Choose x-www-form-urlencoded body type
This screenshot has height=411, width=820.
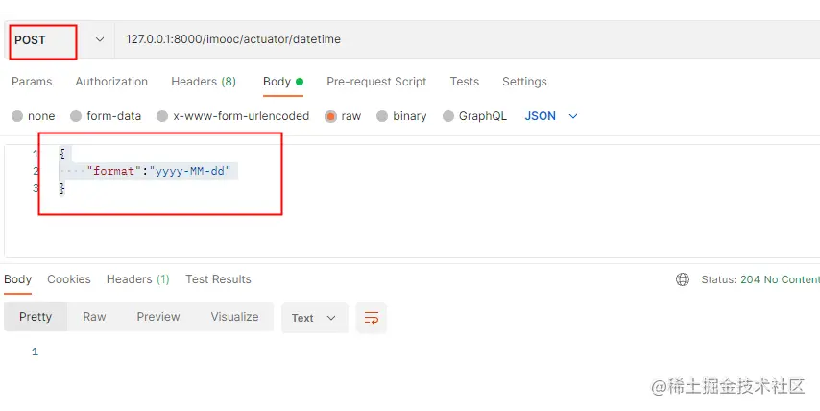pos(163,116)
